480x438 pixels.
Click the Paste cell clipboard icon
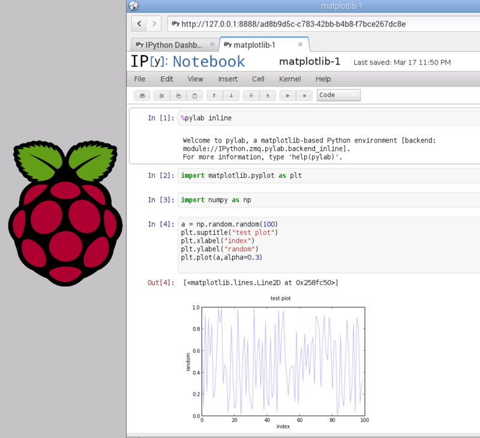194,96
